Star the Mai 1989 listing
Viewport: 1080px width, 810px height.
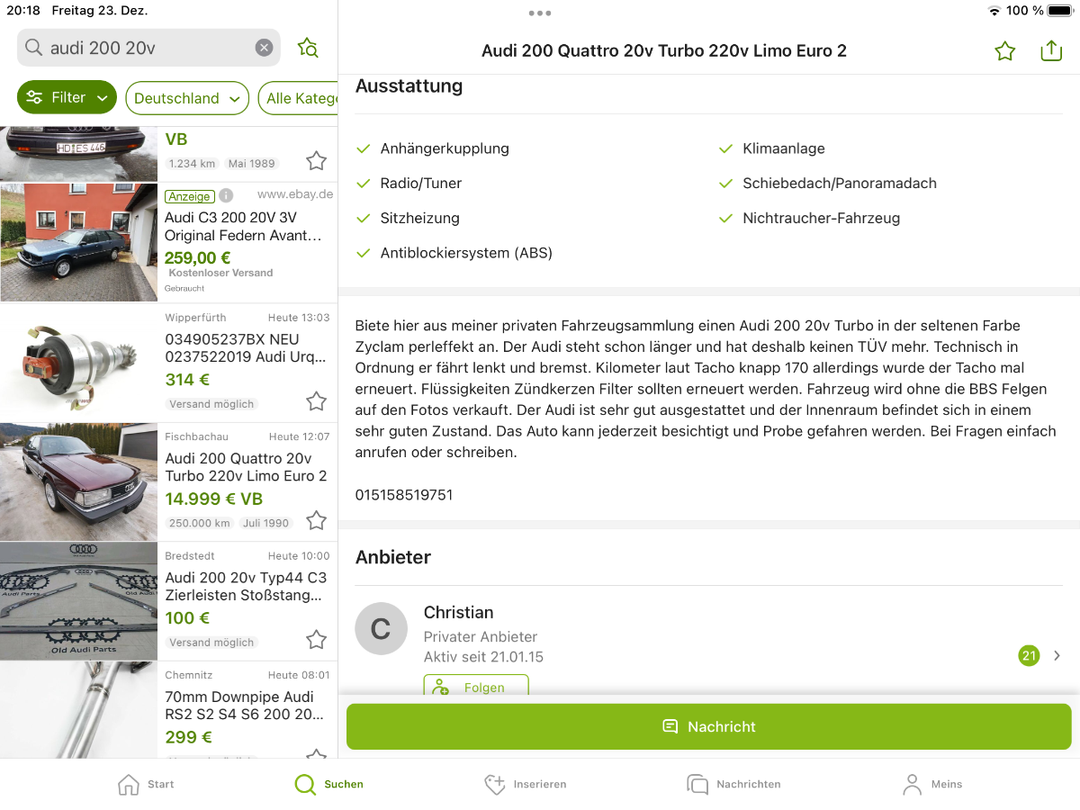click(316, 161)
